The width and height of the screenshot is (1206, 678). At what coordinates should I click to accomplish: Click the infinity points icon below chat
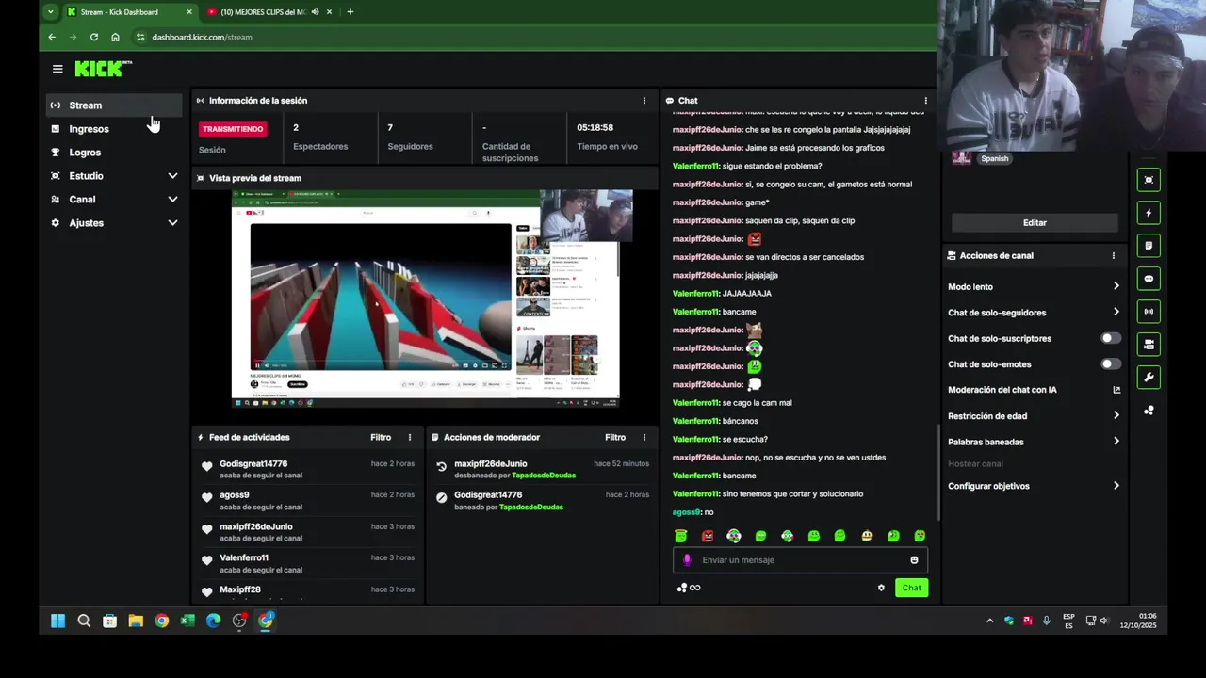pos(689,588)
